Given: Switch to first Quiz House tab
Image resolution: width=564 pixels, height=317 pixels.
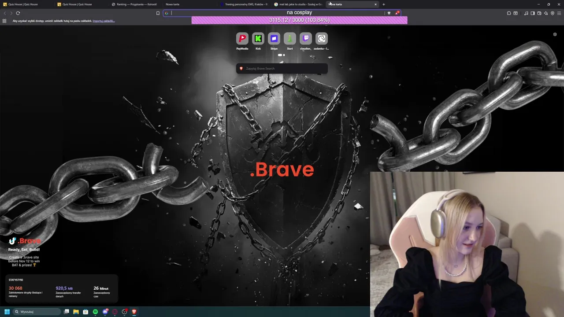Looking at the screenshot, I should click(26, 4).
